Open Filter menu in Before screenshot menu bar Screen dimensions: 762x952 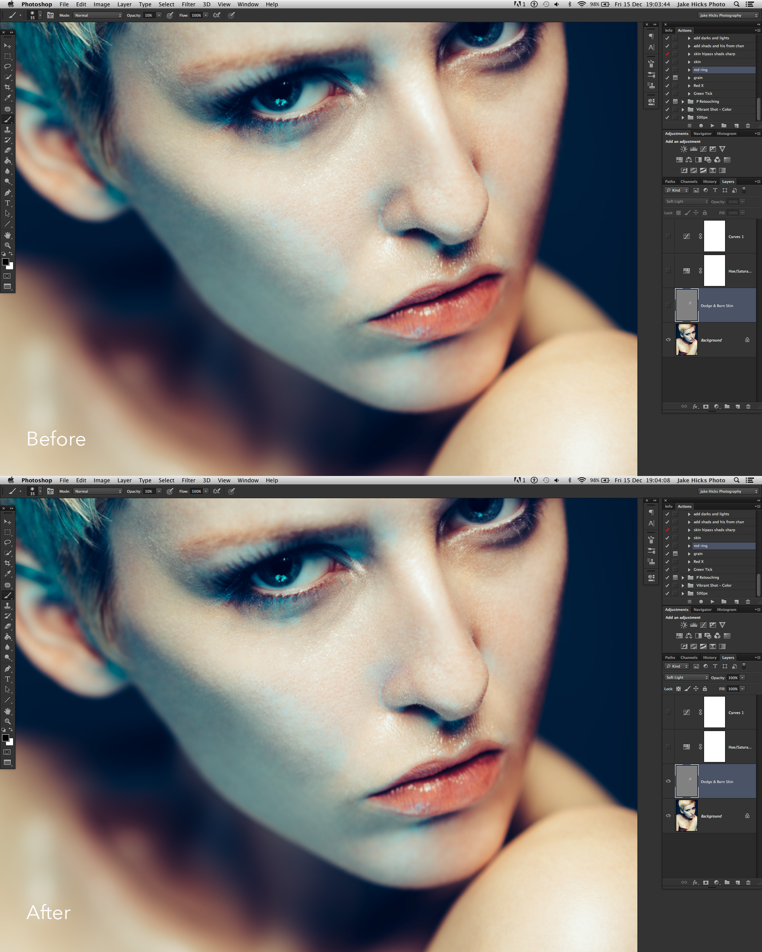coord(188,4)
